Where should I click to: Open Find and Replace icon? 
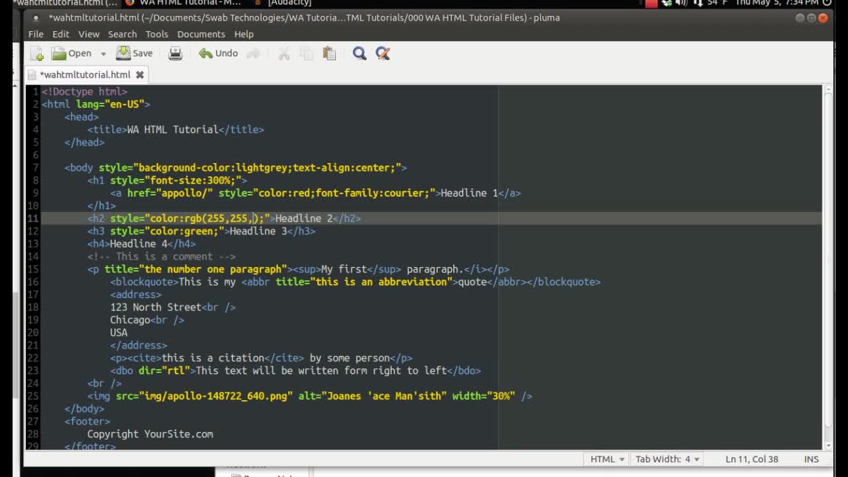(382, 54)
